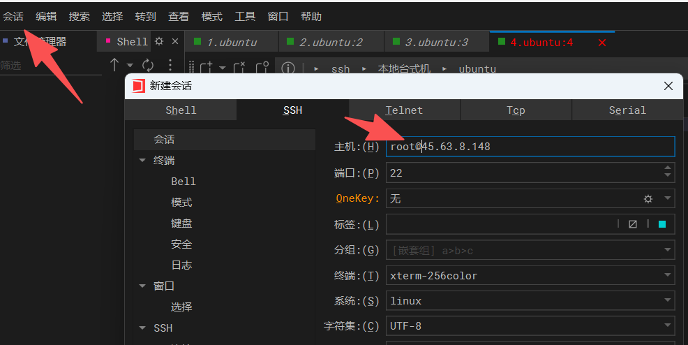Open the 帮助 menu
This screenshot has width=688, height=345.
pyautogui.click(x=311, y=17)
